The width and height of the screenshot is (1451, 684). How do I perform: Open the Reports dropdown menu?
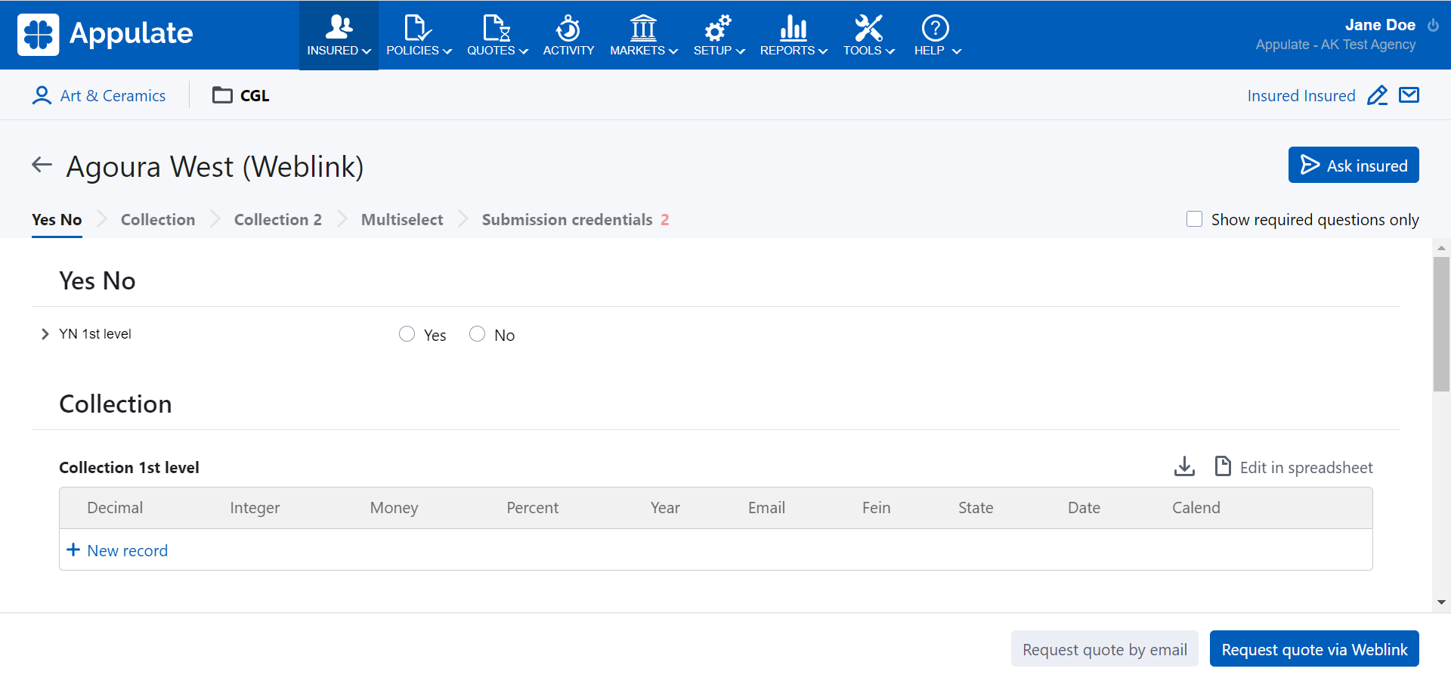pyautogui.click(x=794, y=36)
